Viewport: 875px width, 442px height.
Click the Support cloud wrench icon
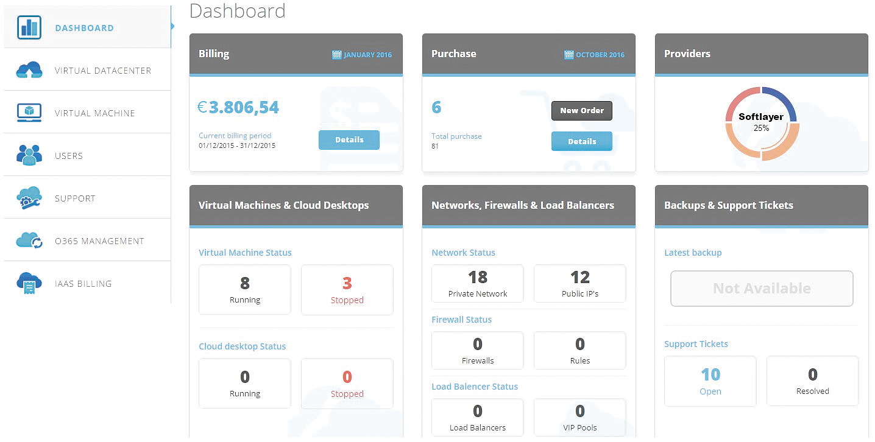click(29, 198)
